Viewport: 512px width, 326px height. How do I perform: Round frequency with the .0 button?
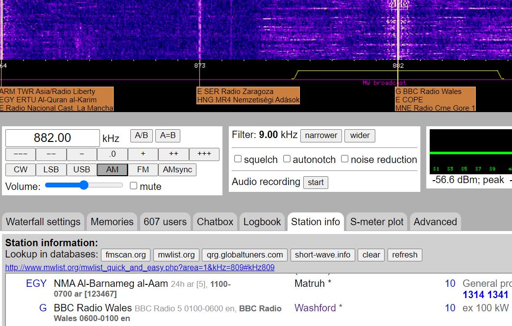point(112,154)
